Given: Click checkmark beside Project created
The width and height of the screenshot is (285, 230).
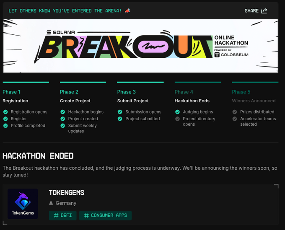Looking at the screenshot, I should pyautogui.click(x=63, y=119).
